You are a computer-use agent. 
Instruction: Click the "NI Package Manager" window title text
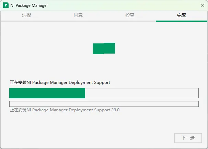pyautogui.click(x=29, y=5)
